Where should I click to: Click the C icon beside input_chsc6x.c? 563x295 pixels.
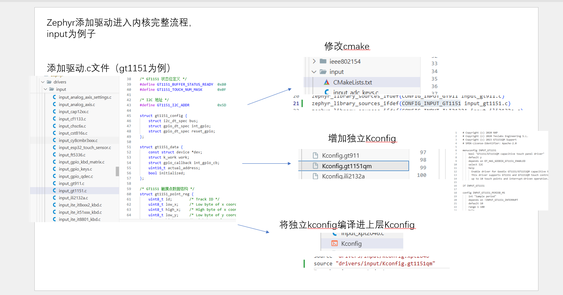55,126
